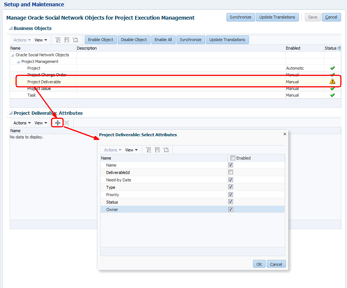The width and height of the screenshot is (347, 288).
Task: Click expand all icon in Business Objects toolbar
Action: pos(58,40)
